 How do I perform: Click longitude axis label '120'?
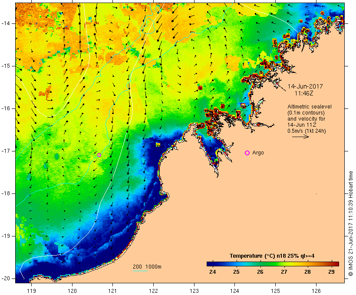(72, 291)
